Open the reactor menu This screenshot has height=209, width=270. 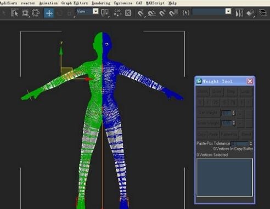[x=28, y=3]
